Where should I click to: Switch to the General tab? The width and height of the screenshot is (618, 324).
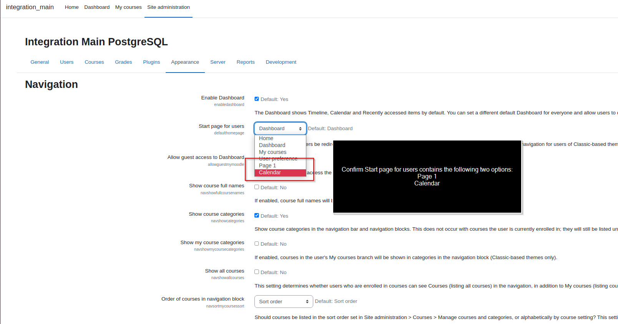point(40,62)
